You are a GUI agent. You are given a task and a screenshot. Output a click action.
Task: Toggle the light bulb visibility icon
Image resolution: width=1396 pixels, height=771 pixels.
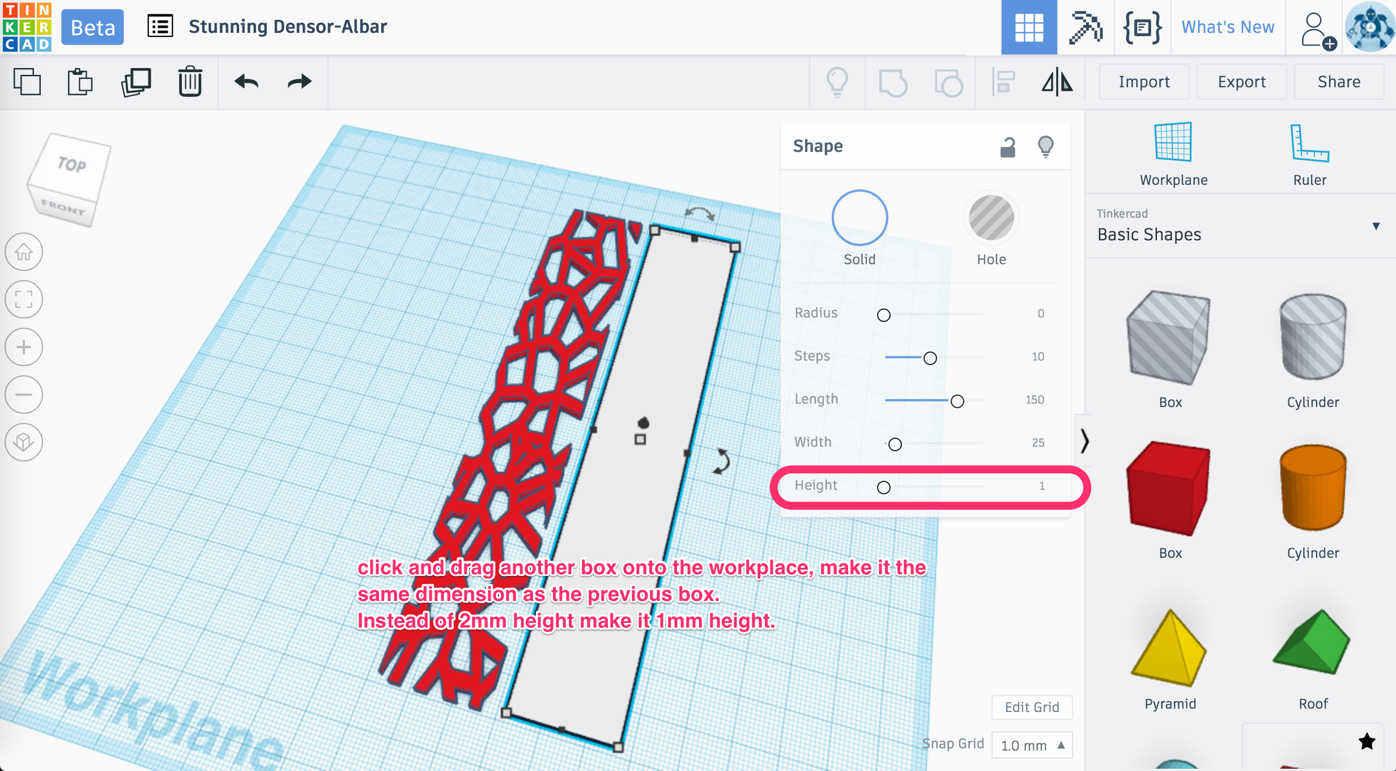tap(1045, 146)
